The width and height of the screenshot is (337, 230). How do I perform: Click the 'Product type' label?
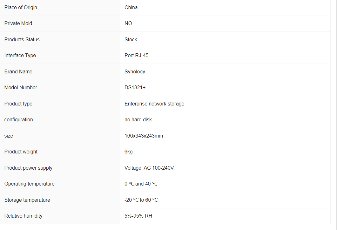coord(18,104)
